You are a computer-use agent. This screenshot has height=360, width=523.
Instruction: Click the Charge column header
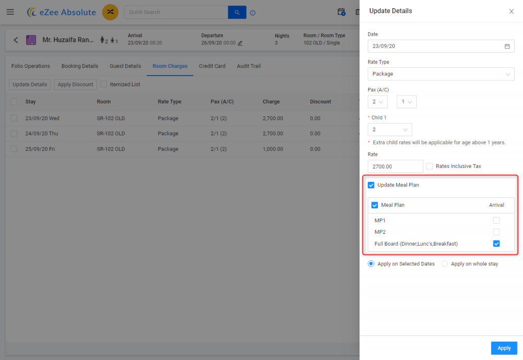click(x=271, y=102)
